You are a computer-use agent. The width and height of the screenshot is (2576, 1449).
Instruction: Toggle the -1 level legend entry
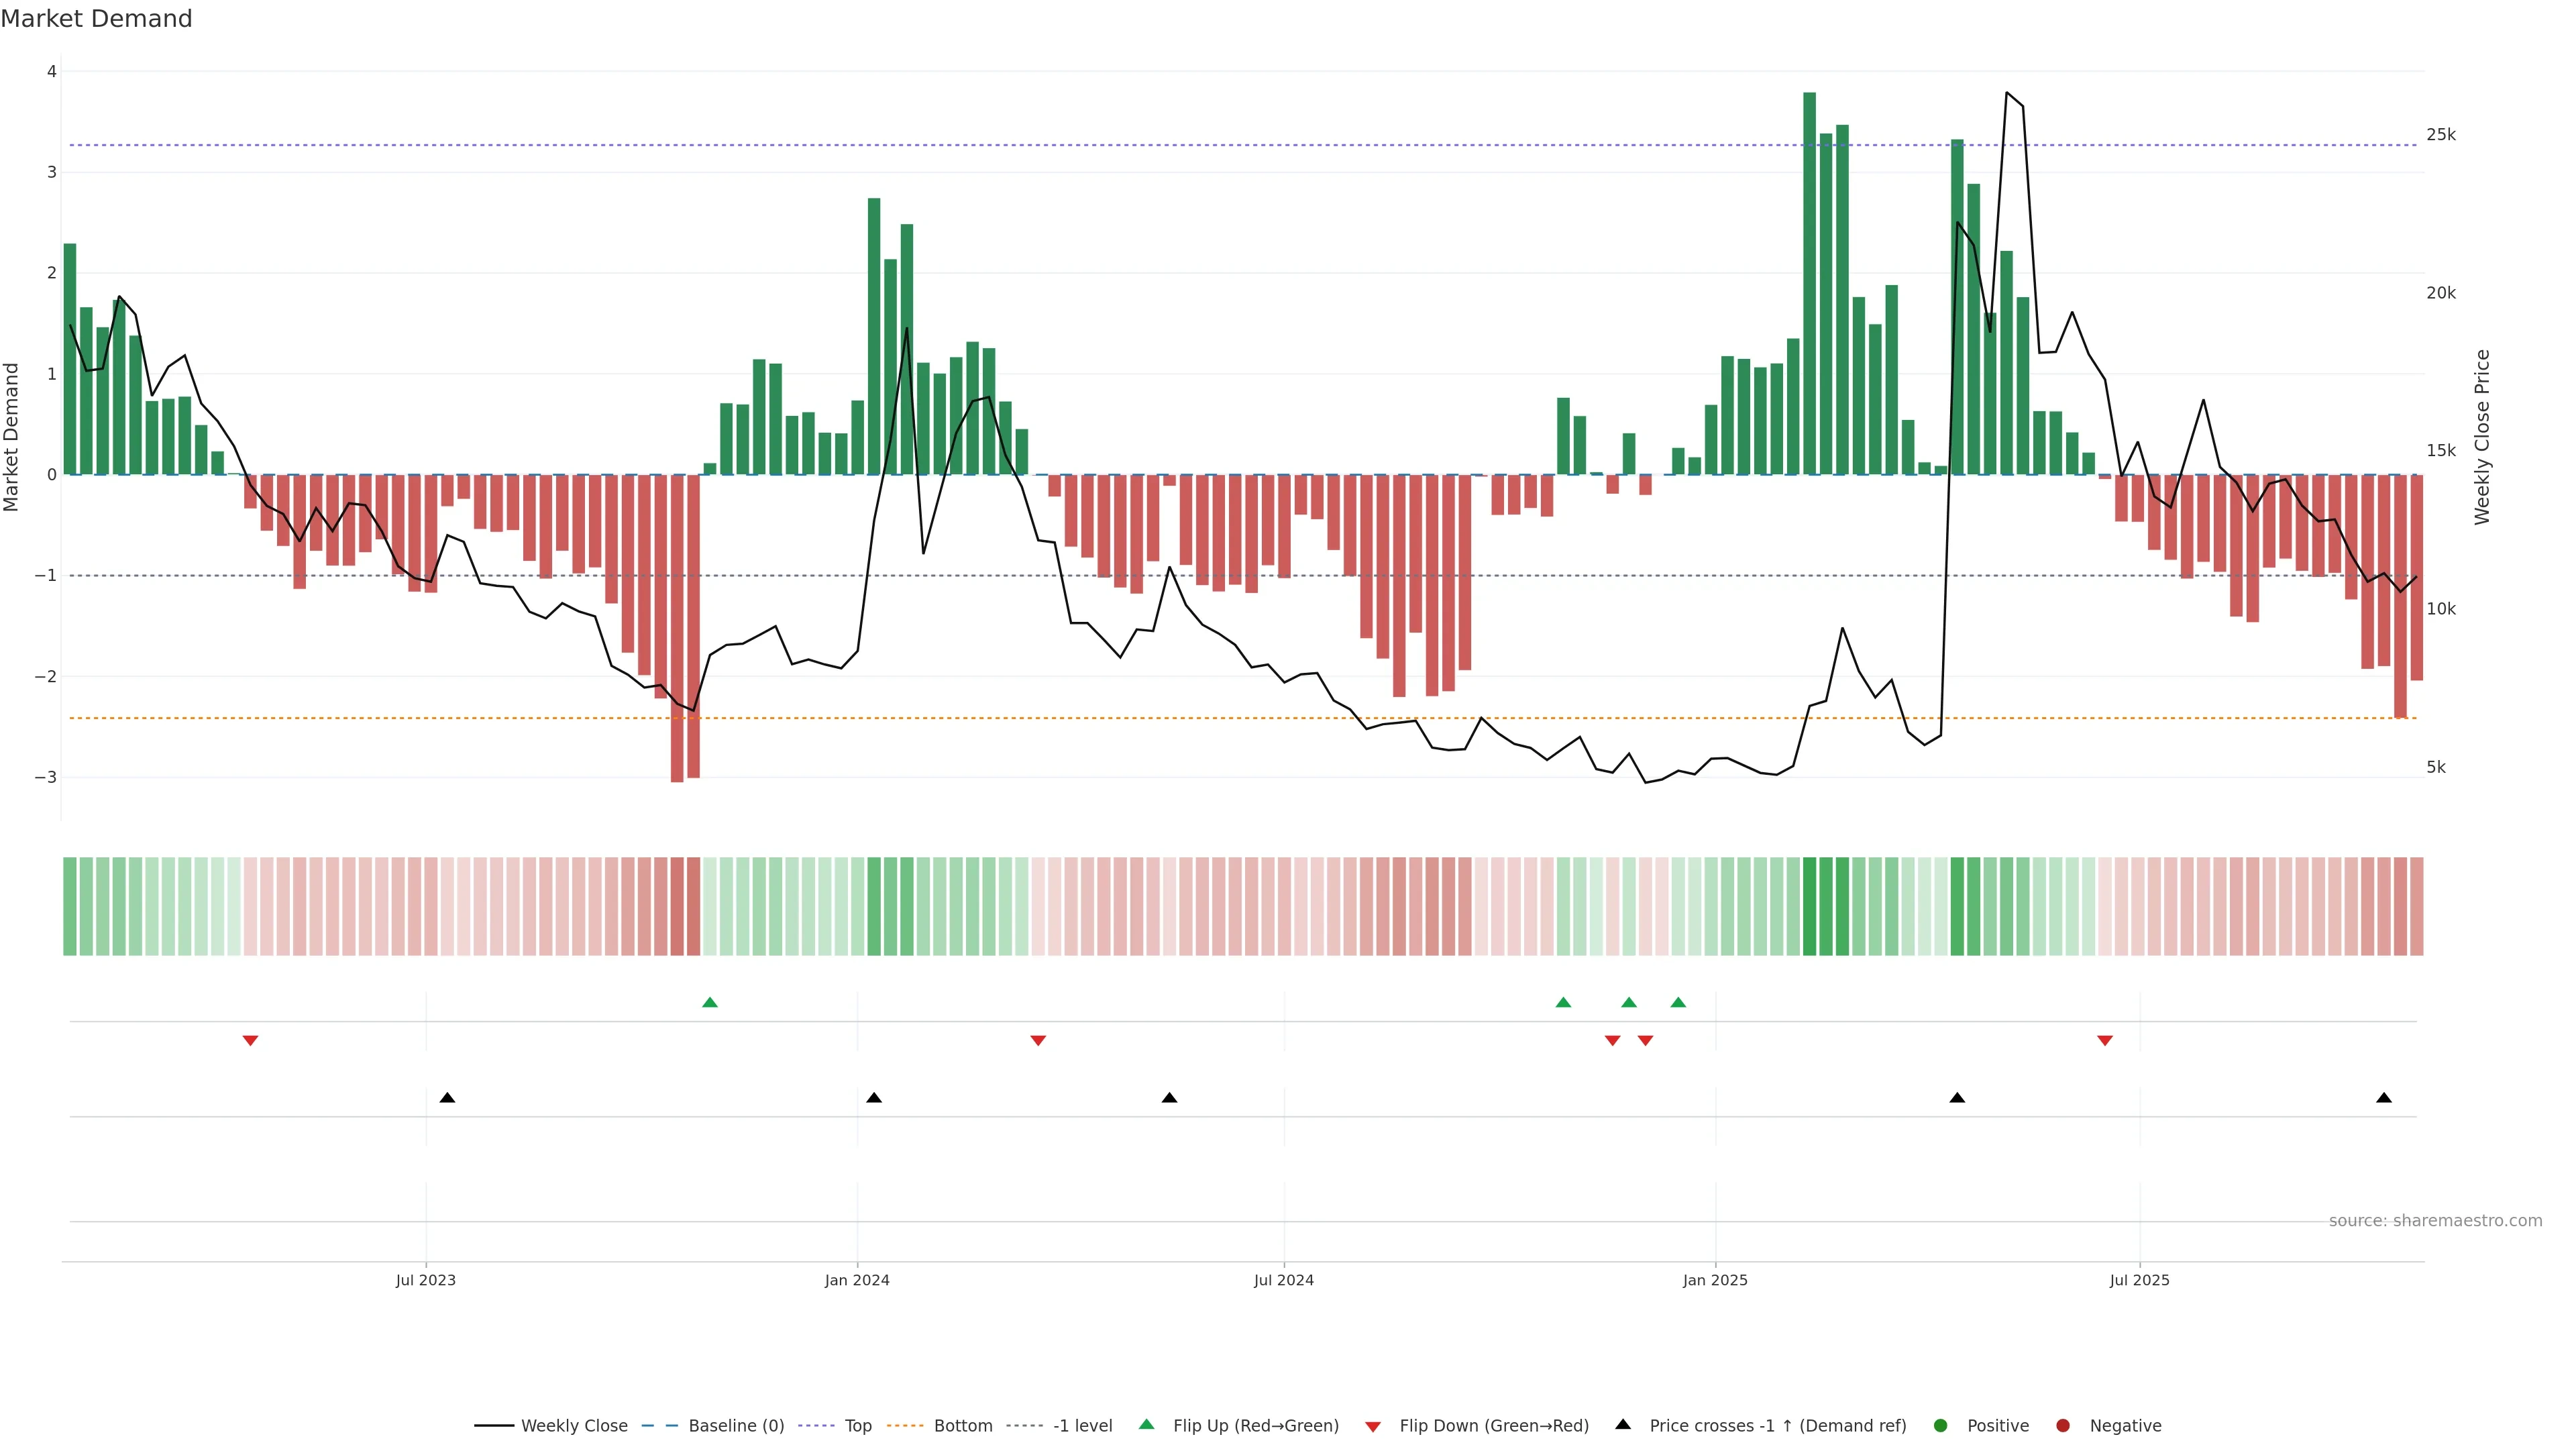(x=1082, y=1425)
